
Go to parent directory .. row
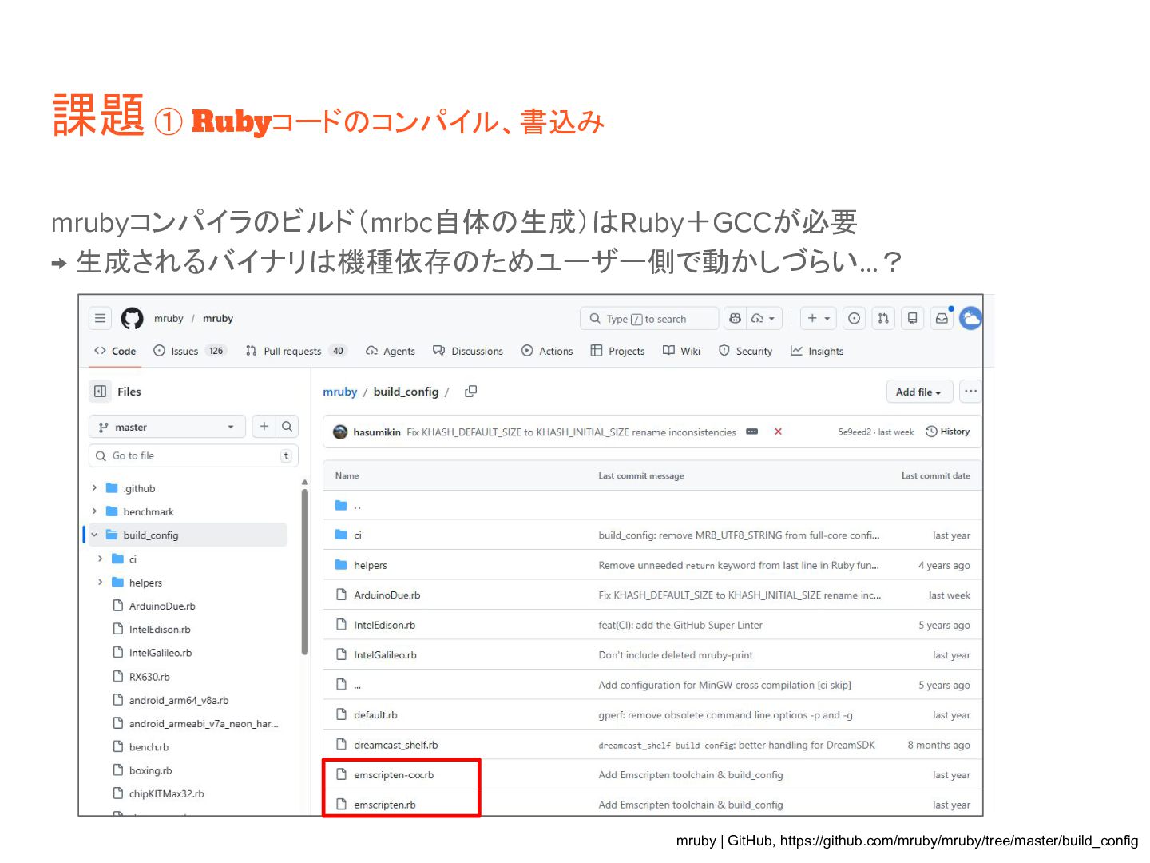pyautogui.click(x=652, y=505)
